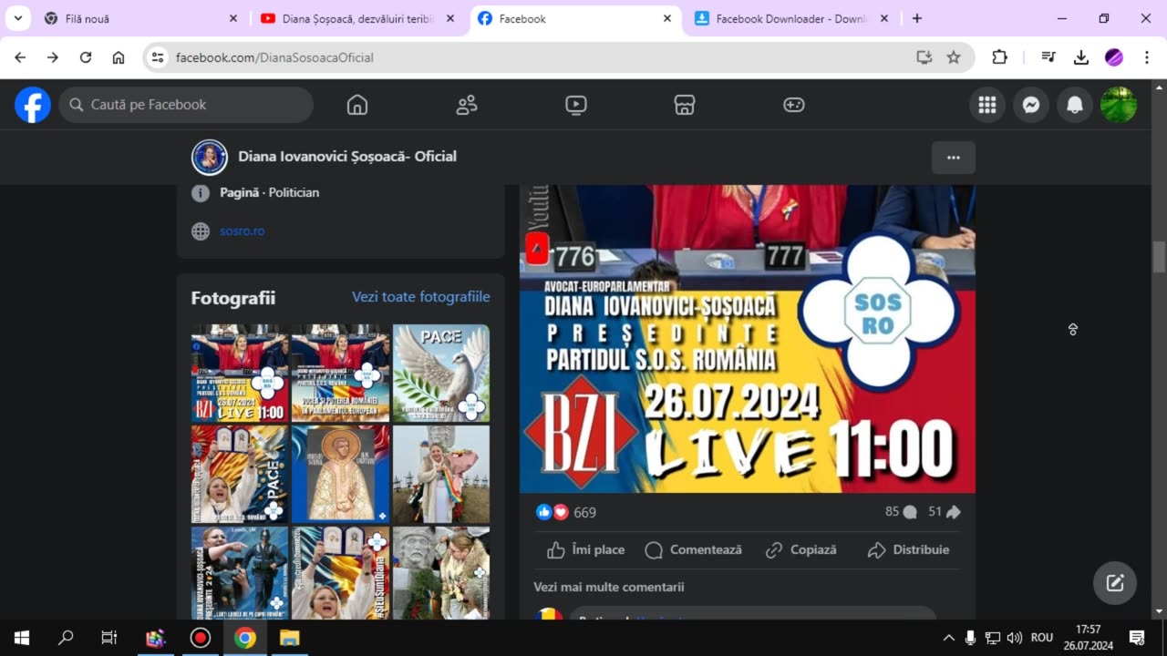1167x656 pixels.
Task: Click the Chrome back arrow
Action: pyautogui.click(x=20, y=57)
